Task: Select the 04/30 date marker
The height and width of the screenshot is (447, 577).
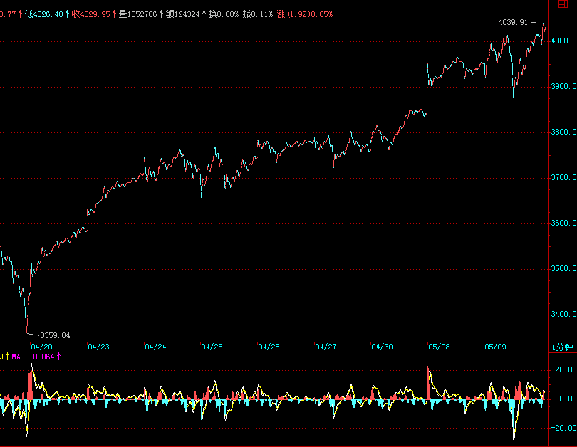Action: tap(383, 347)
